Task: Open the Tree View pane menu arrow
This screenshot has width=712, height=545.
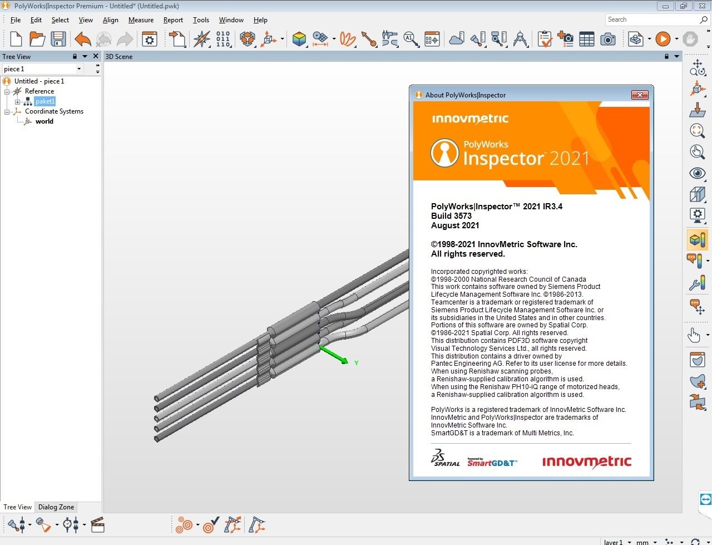Action: click(85, 56)
